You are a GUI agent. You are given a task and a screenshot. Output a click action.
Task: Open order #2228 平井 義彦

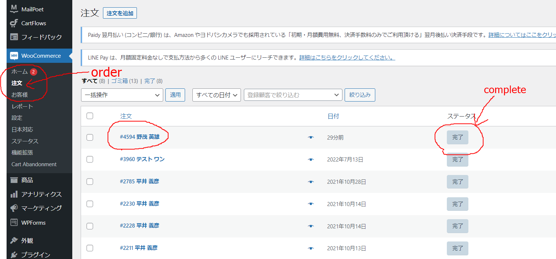[139, 226]
